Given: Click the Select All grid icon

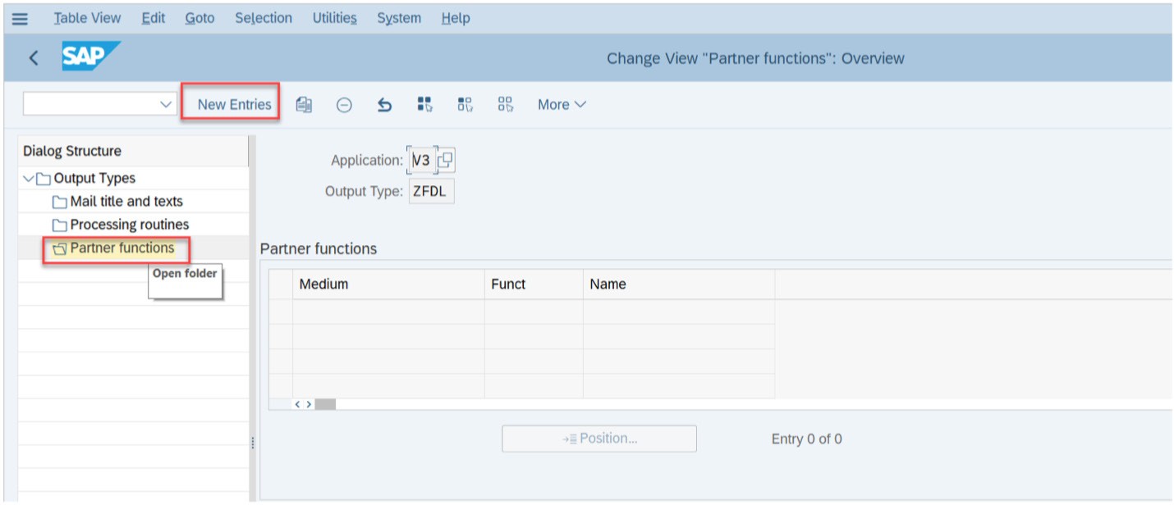Looking at the screenshot, I should tap(424, 104).
